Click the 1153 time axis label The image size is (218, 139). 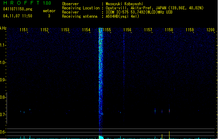[65, 30]
